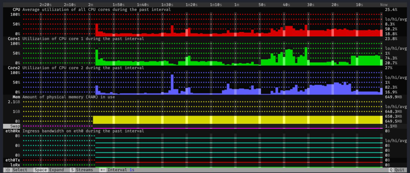Click the Core1 high value 74.3%
The image size is (410, 173).
point(391,58)
